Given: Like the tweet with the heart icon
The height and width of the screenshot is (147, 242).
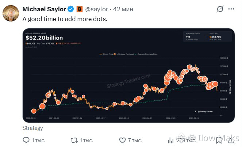Looking at the screenshot, I should 122,140.
